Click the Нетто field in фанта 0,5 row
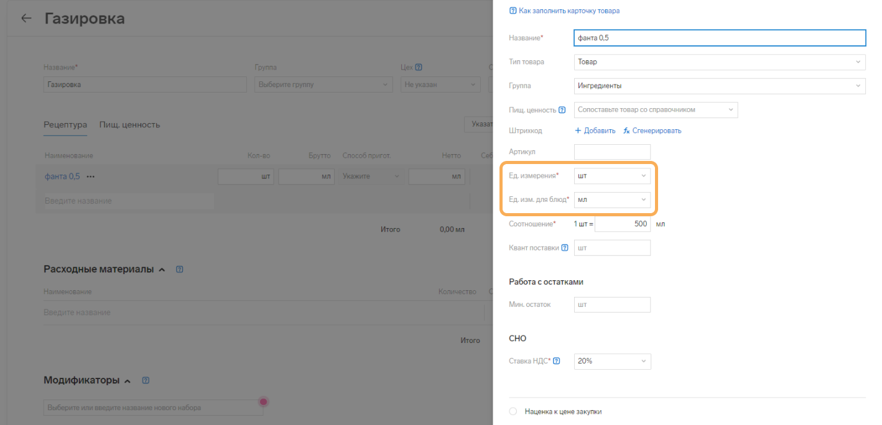 (x=437, y=176)
